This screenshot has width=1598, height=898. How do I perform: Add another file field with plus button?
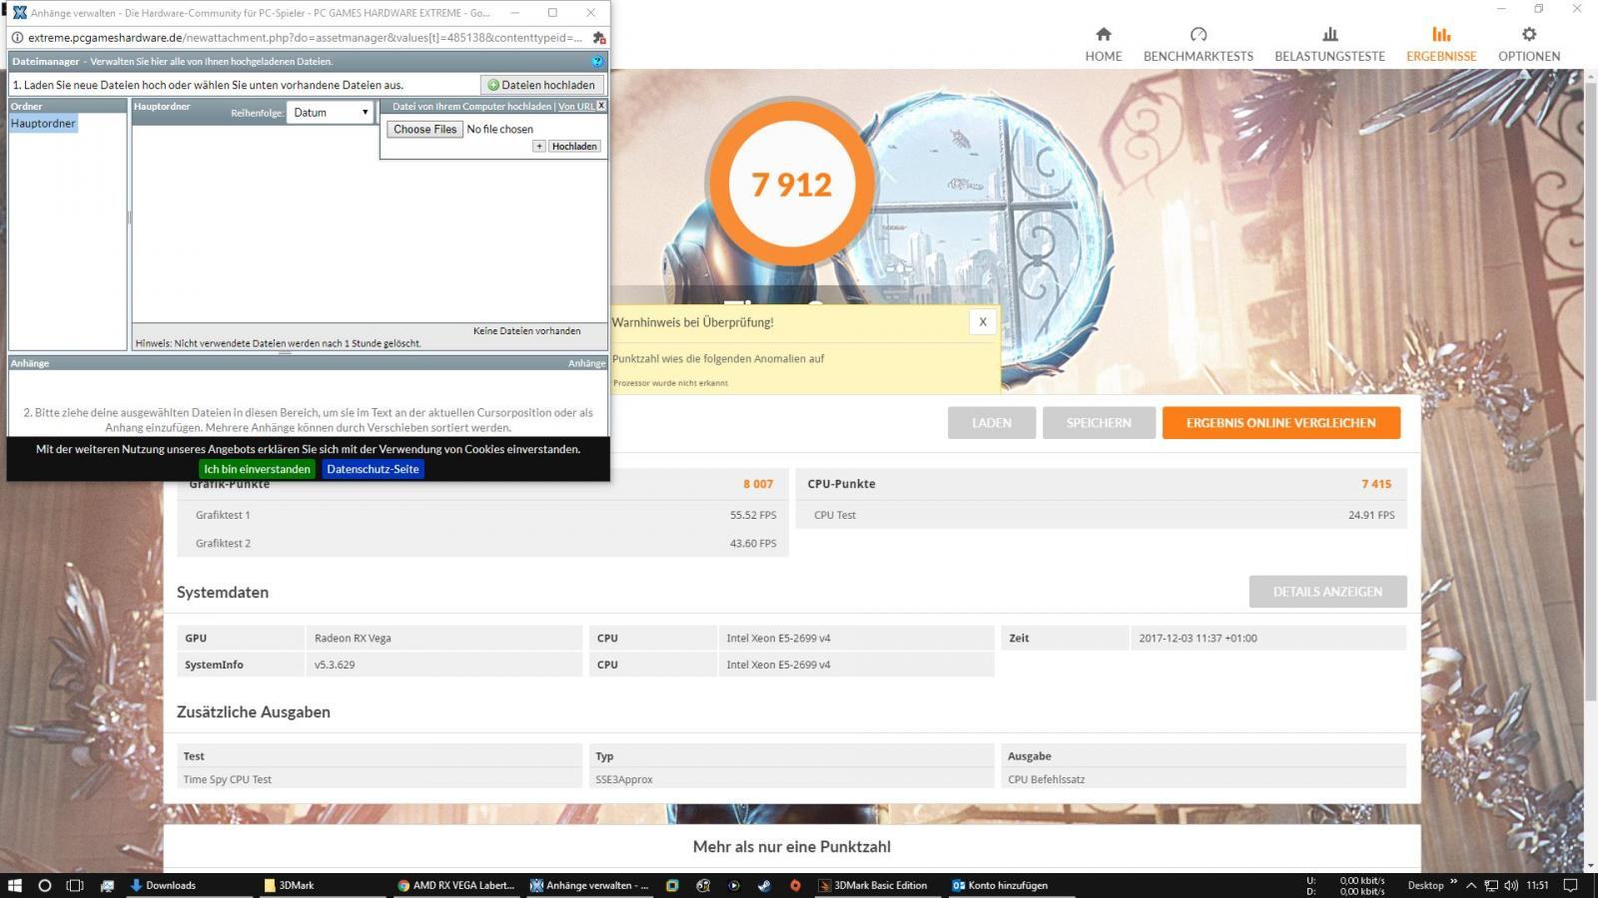tap(539, 146)
